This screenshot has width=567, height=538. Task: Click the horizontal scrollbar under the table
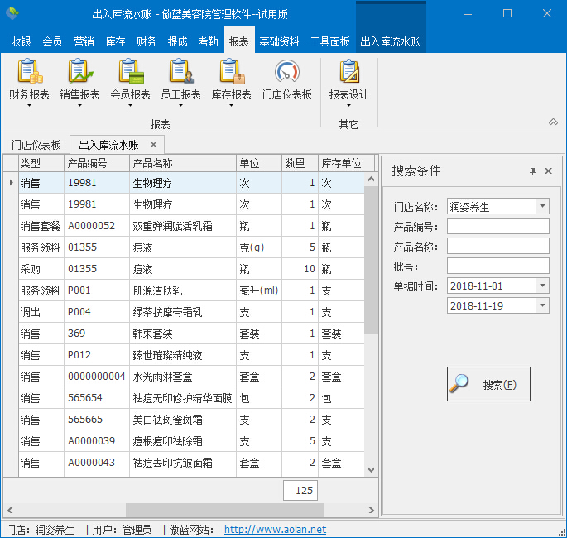pyautogui.click(x=166, y=510)
